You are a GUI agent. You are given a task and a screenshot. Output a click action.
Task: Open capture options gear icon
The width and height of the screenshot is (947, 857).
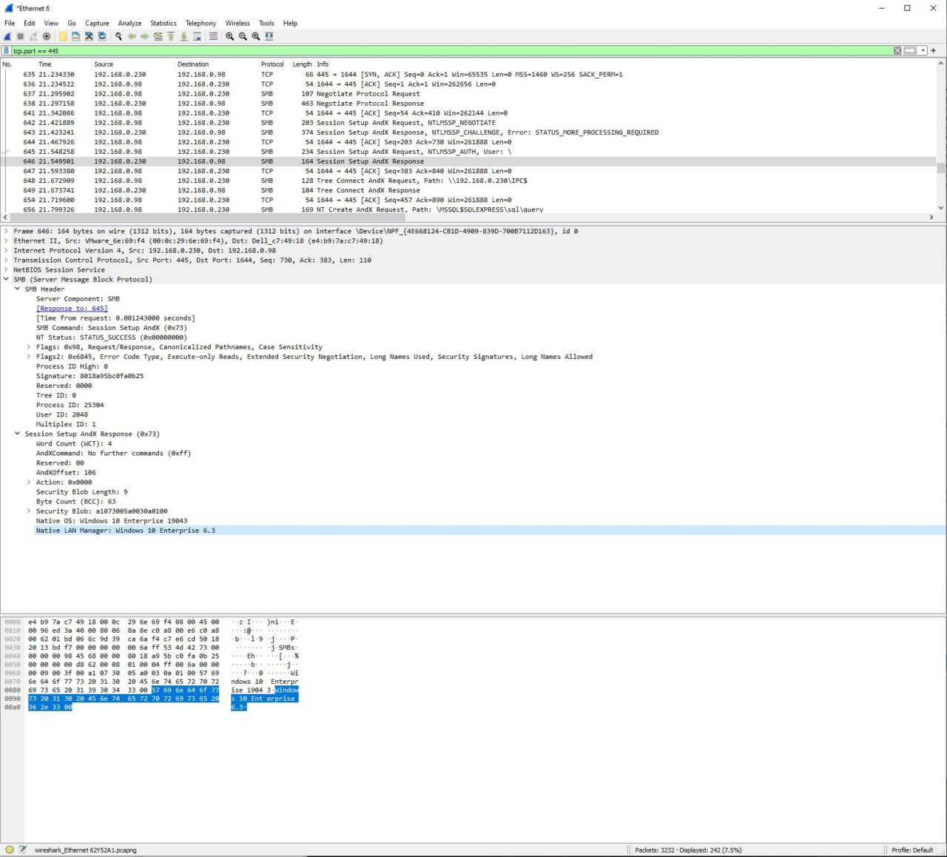(x=47, y=36)
